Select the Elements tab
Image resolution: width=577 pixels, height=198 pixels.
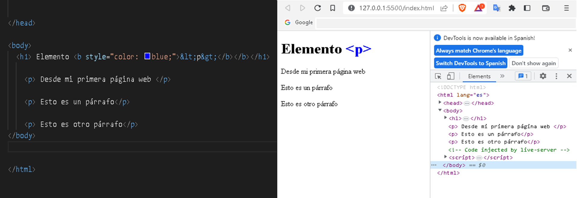479,76
